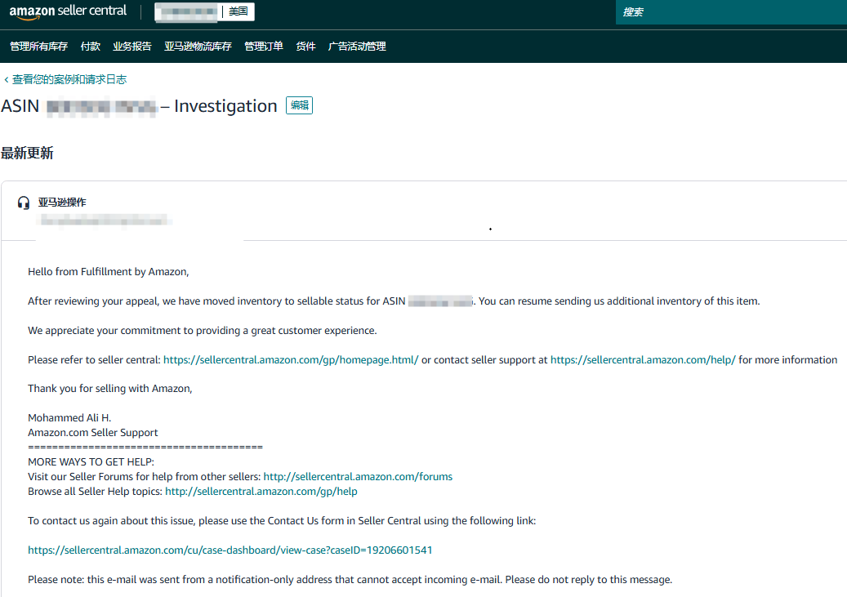The height and width of the screenshot is (597, 847).
Task: Open the 货件 menu
Action: (305, 47)
